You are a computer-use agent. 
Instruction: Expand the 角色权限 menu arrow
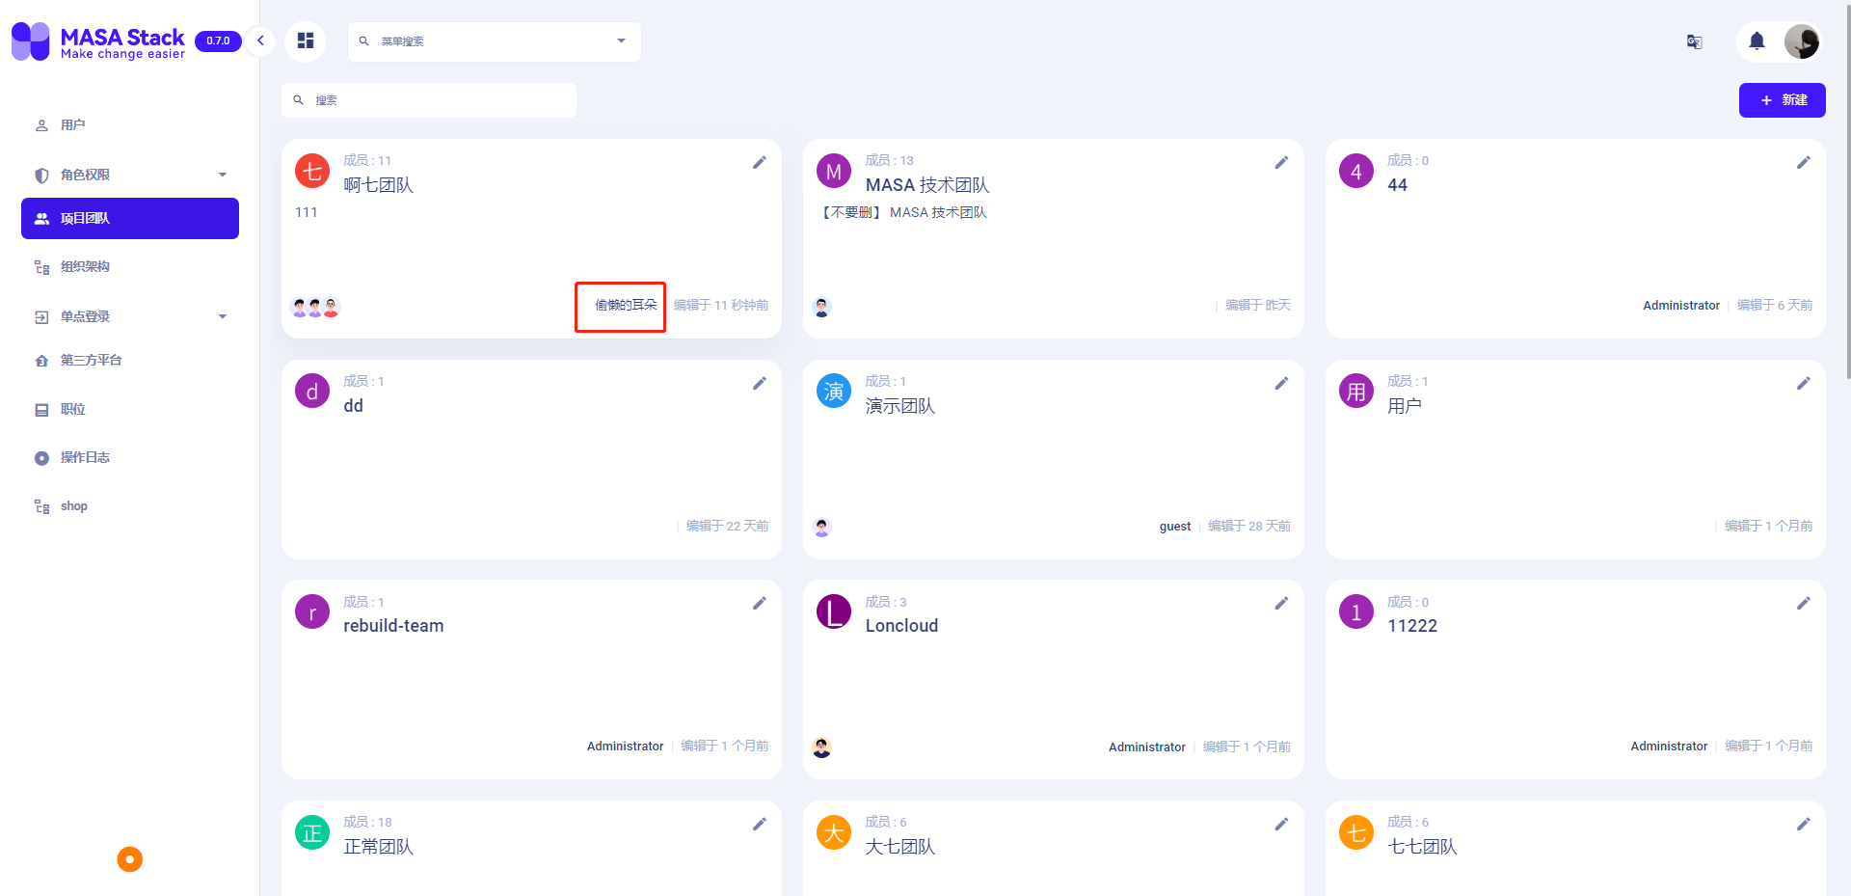223,175
